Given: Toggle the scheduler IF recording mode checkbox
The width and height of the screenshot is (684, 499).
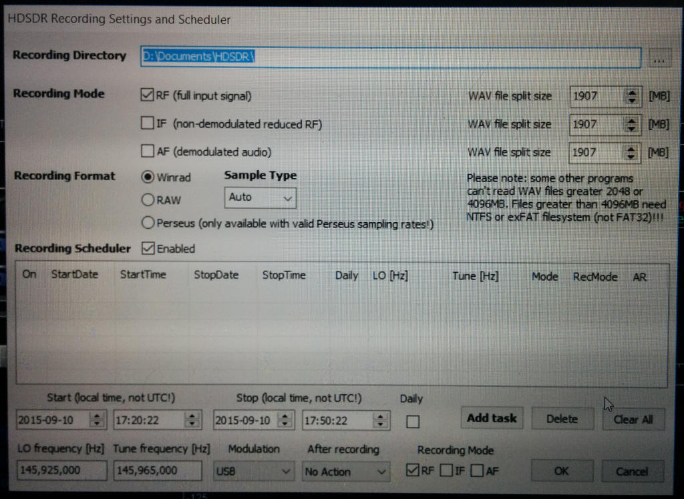Looking at the screenshot, I should [446, 470].
